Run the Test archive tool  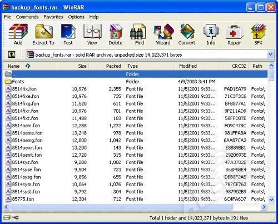click(68, 34)
